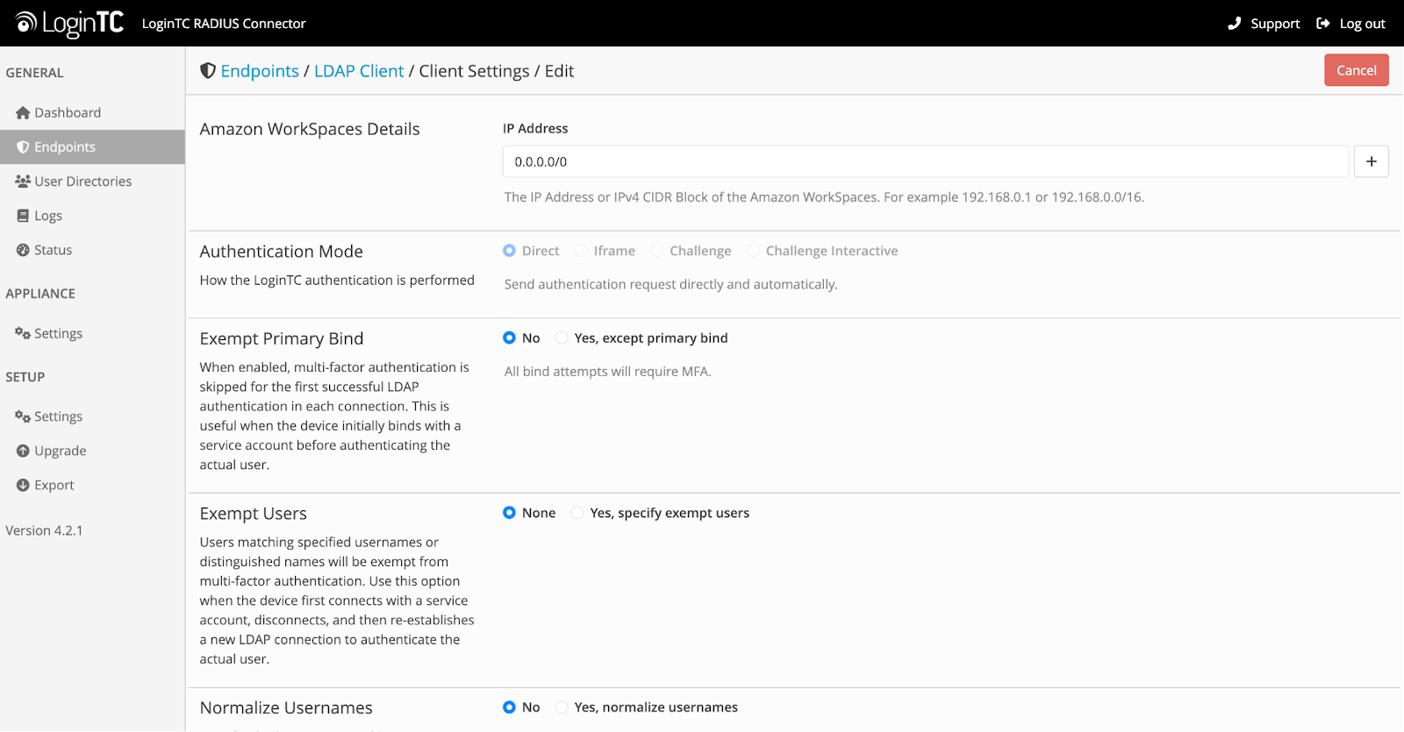Image resolution: width=1404 pixels, height=732 pixels.
Task: Select Iframe authentication mode
Action: 581,251
